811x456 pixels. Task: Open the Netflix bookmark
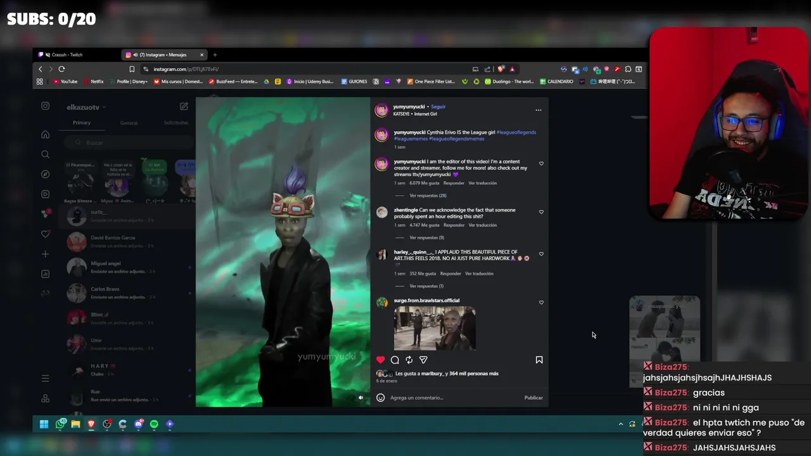[93, 82]
